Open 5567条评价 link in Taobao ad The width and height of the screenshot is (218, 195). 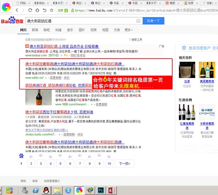coord(78,55)
